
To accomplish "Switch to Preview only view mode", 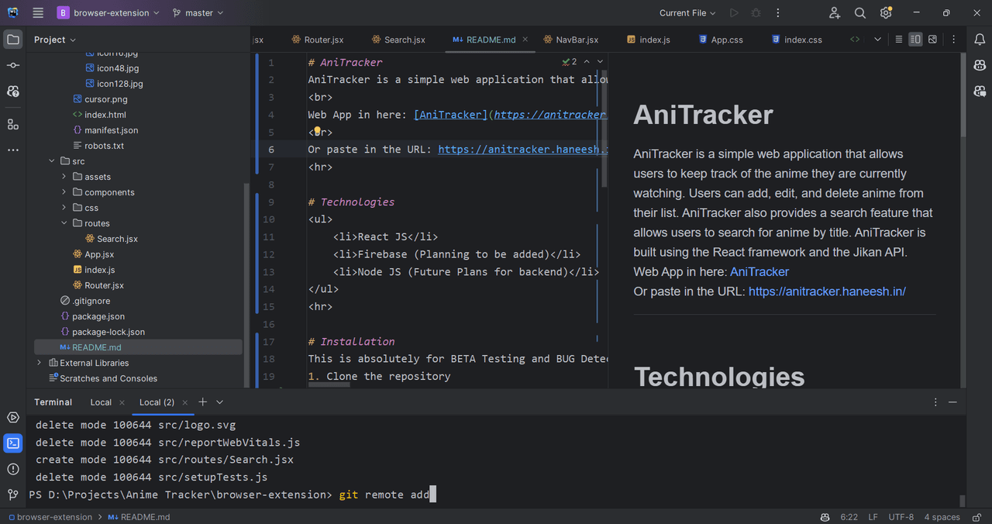I will pyautogui.click(x=932, y=40).
